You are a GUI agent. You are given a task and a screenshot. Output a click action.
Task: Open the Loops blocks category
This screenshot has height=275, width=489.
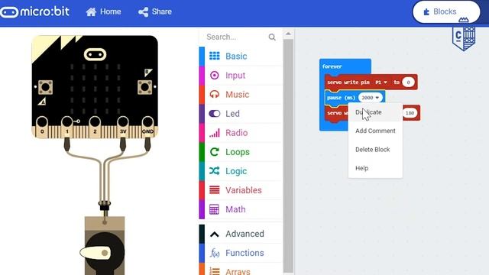[x=241, y=152]
